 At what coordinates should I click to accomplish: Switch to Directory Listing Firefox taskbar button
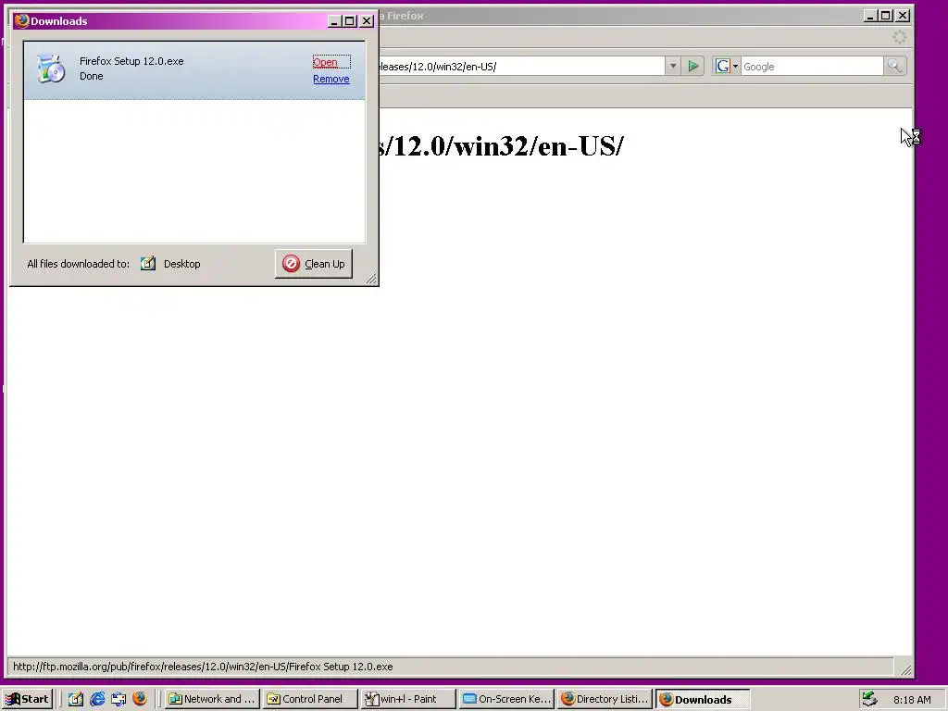(605, 699)
